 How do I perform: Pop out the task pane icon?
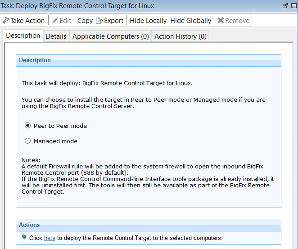coord(285,6)
